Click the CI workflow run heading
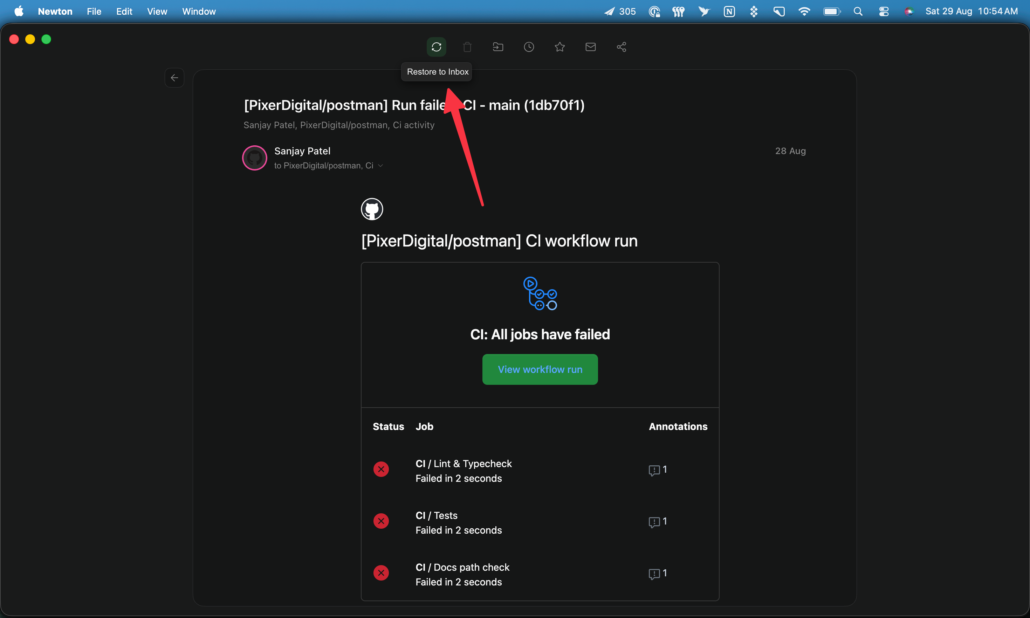This screenshot has width=1030, height=618. tap(499, 241)
